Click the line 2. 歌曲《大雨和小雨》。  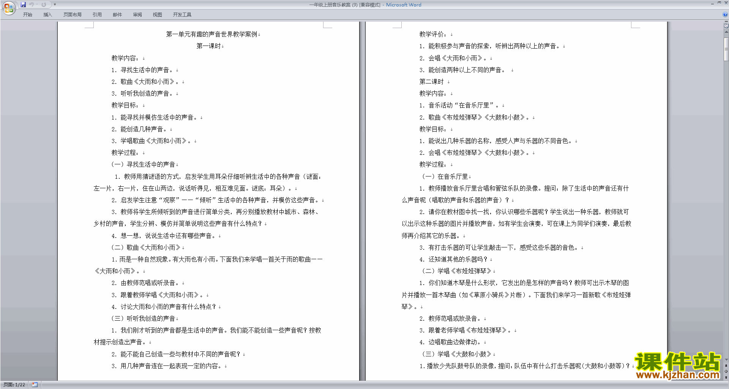(146, 82)
